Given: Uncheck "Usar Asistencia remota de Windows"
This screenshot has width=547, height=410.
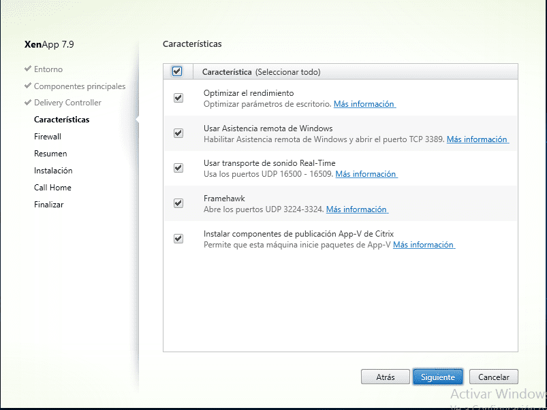Looking at the screenshot, I should tap(178, 132).
